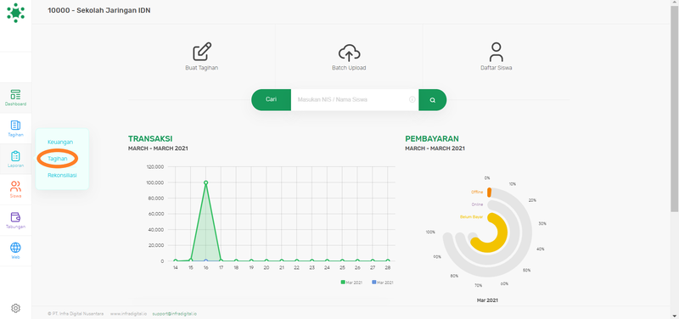
Task: Open the www.infradigital.io footer link
Action: click(x=129, y=314)
